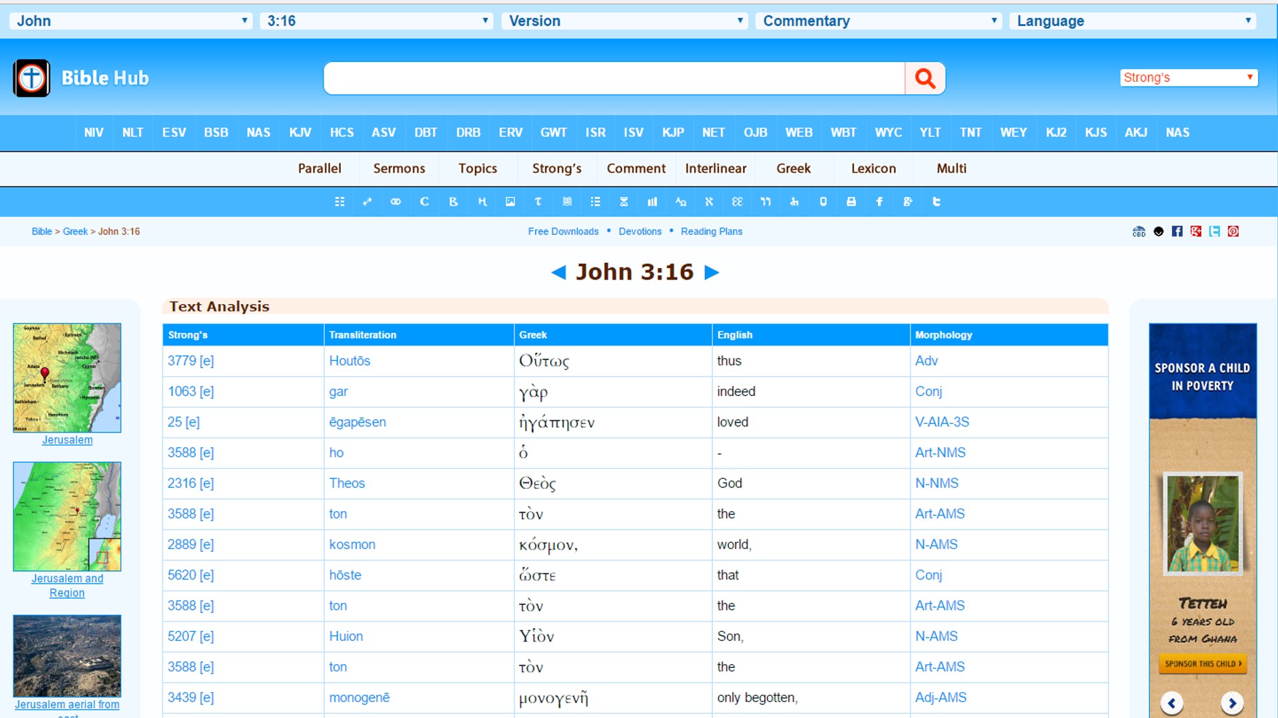Switch to the Interlinear tab
The height and width of the screenshot is (718, 1278).
716,169
